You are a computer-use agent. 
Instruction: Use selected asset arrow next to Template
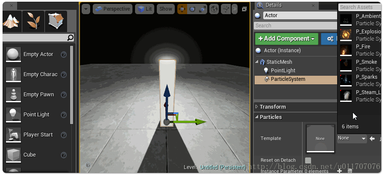pyautogui.click(x=372, y=139)
